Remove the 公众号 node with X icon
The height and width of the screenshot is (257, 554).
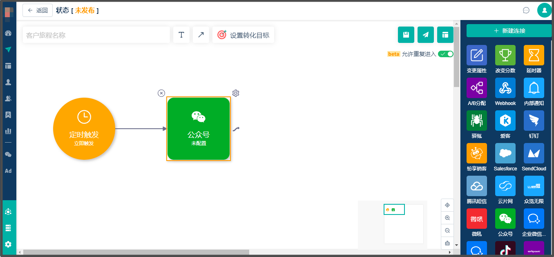161,93
